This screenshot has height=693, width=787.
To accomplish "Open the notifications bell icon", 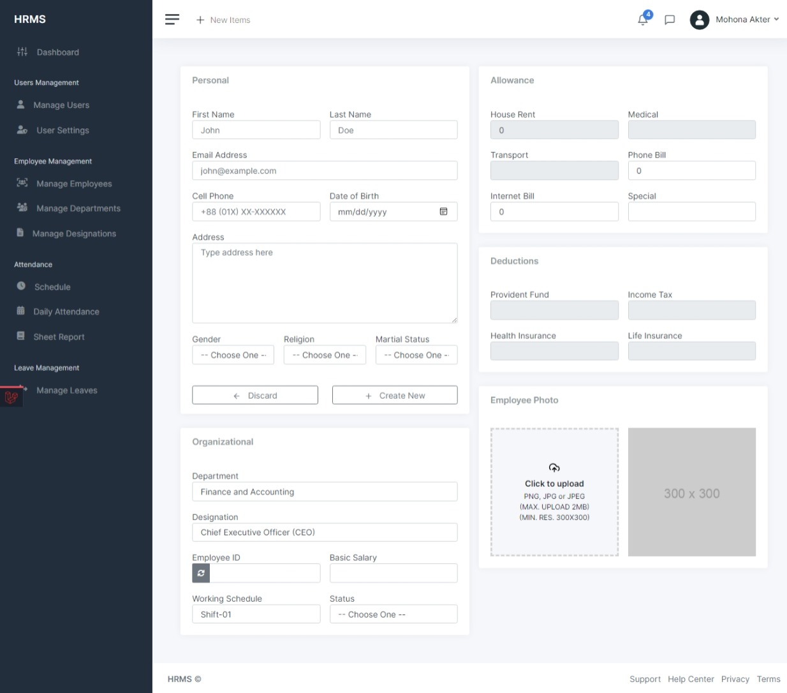I will 643,20.
